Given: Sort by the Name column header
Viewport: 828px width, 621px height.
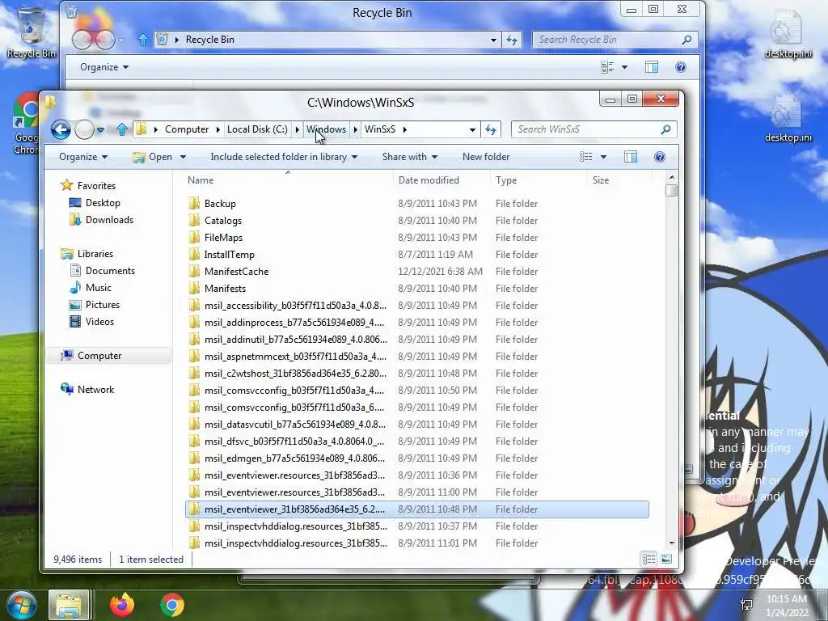Looking at the screenshot, I should pyautogui.click(x=201, y=180).
